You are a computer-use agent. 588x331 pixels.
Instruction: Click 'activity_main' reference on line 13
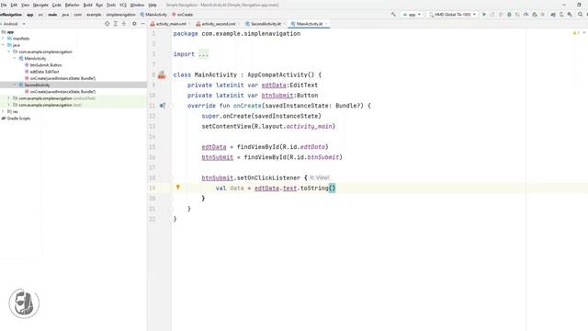click(x=309, y=127)
